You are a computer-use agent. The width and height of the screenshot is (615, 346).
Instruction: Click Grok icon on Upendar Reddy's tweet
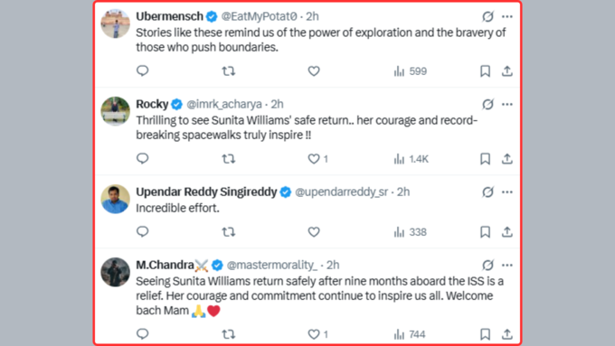[x=487, y=192]
